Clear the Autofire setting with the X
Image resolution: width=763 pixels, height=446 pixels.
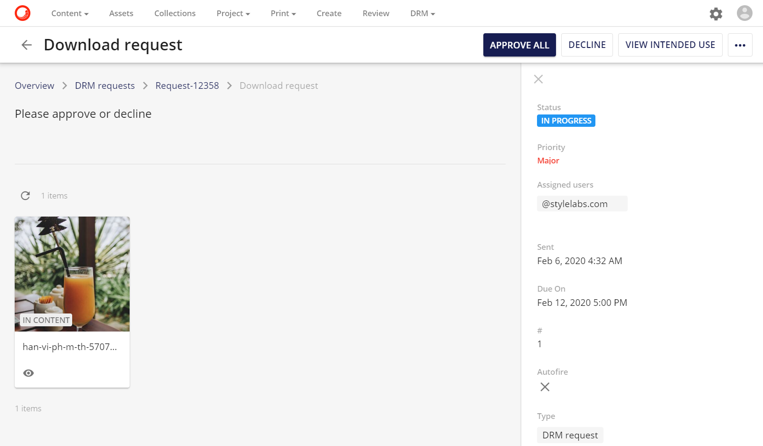tap(544, 387)
